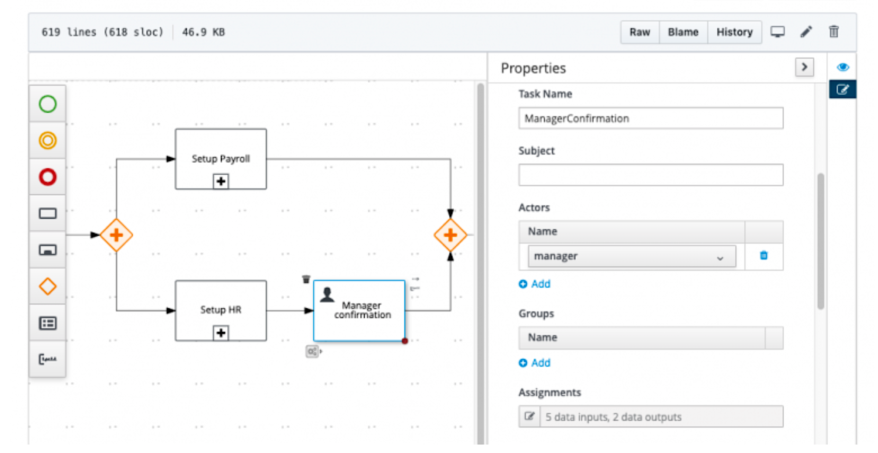Toggle the eye preview icon
This screenshot has height=453, width=878.
pyautogui.click(x=842, y=67)
